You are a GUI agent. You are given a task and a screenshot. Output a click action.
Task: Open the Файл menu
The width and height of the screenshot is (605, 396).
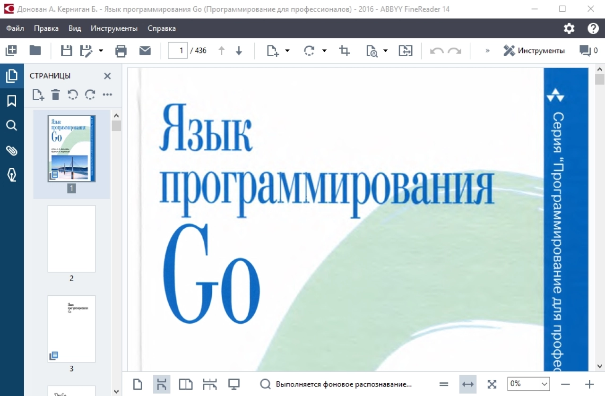(15, 28)
